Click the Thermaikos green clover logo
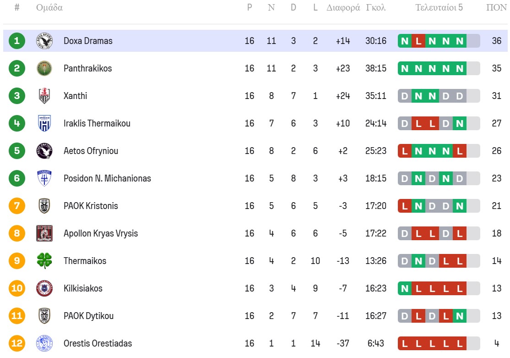This screenshot has height=358, width=510. tap(44, 261)
